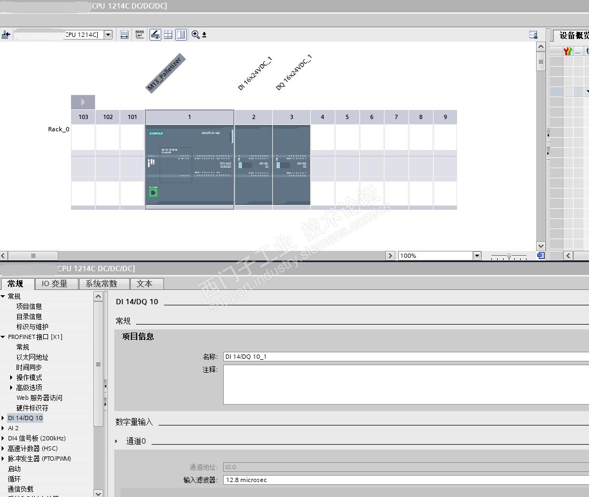Select 通信负载 in the property tree
Viewport: 589px width, 497px height.
coord(21,489)
